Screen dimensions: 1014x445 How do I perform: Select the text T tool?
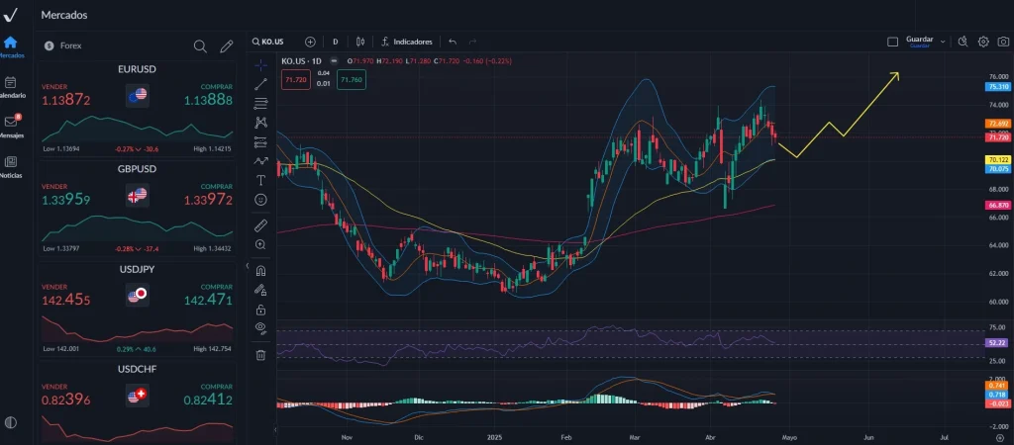coord(260,180)
